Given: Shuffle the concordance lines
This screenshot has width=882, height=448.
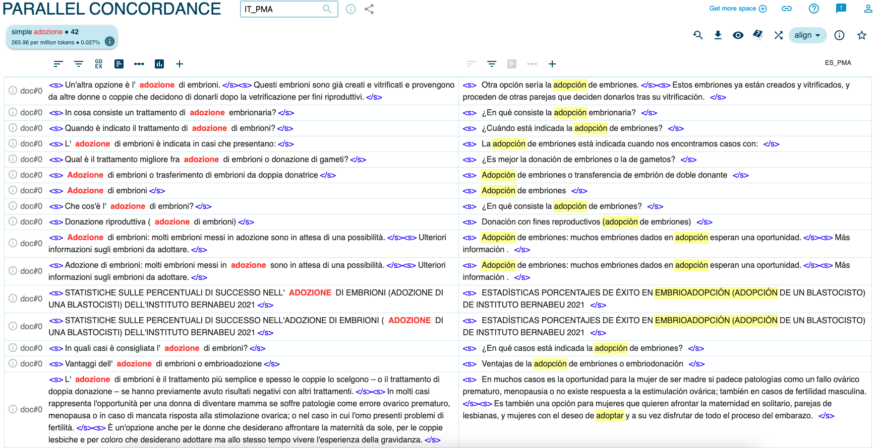Looking at the screenshot, I should [779, 35].
